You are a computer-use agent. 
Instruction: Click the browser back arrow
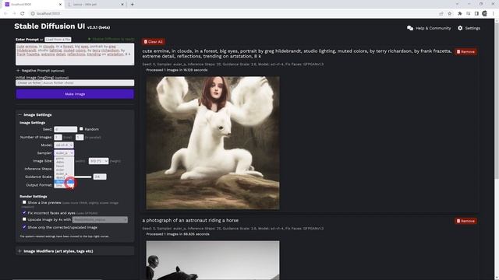click(5, 14)
